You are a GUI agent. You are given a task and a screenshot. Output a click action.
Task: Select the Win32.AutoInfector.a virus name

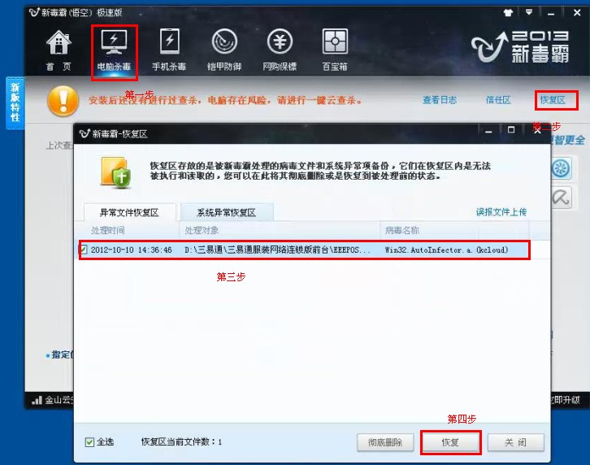pos(446,250)
